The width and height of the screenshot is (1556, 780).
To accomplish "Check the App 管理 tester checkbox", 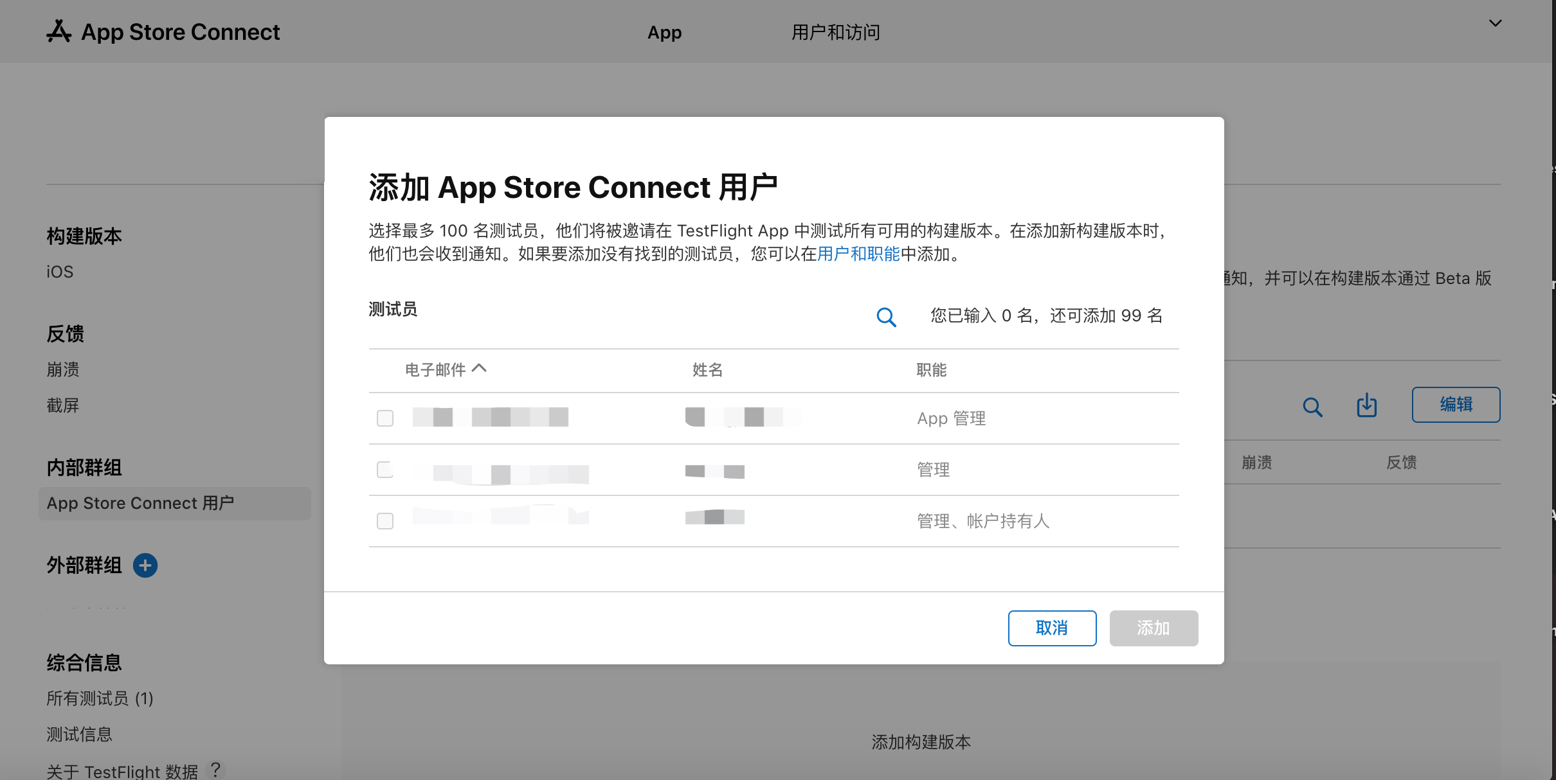I will [385, 418].
